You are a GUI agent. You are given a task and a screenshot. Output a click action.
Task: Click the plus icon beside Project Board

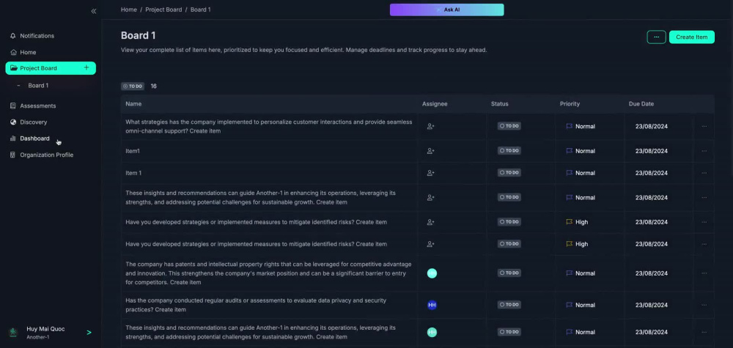pyautogui.click(x=86, y=67)
